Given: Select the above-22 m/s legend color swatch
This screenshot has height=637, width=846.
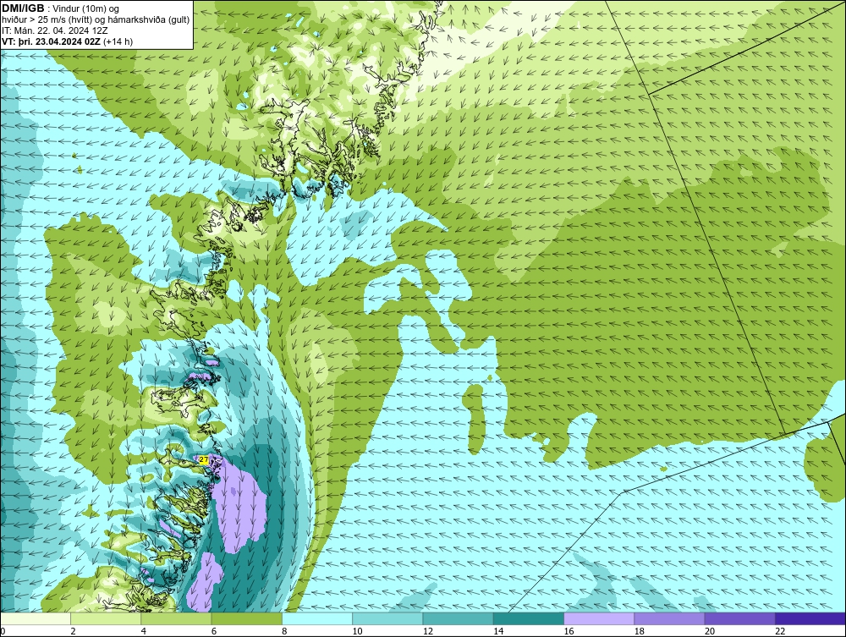Looking at the screenshot, I should (x=810, y=618).
